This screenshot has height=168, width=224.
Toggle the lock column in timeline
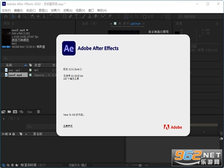click(13, 134)
